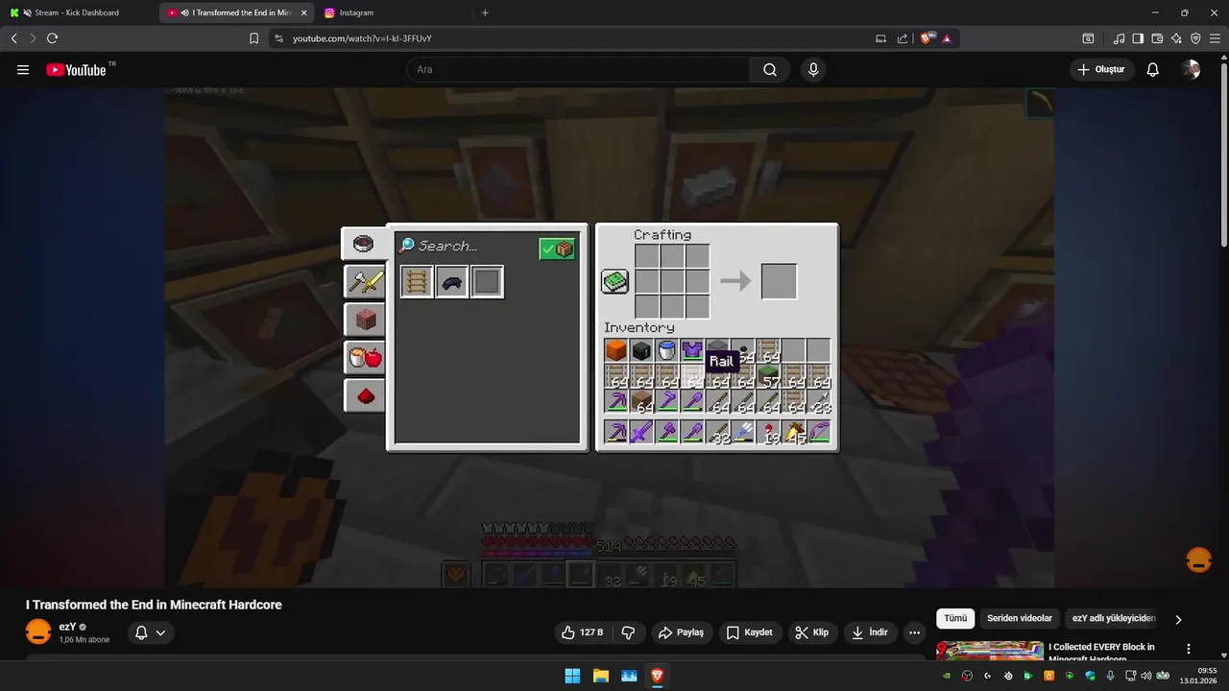Open options for I Collected EVERY Block video
This screenshot has height=691, width=1229.
click(1189, 650)
